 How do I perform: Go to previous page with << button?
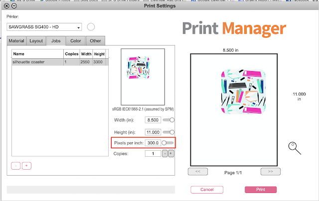pyautogui.click(x=198, y=172)
